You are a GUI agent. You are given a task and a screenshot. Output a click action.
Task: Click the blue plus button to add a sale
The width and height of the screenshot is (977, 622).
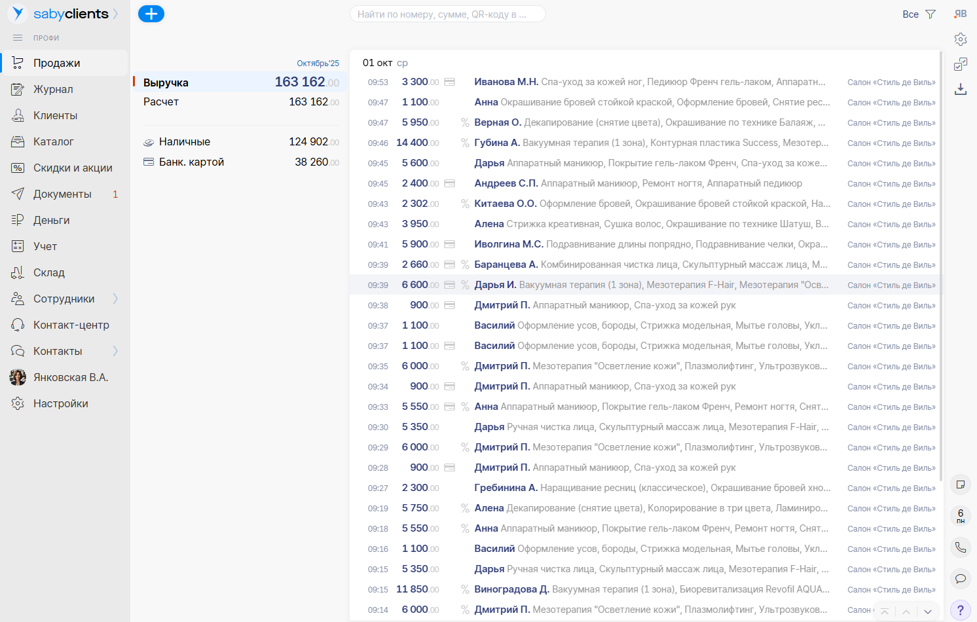(x=151, y=14)
